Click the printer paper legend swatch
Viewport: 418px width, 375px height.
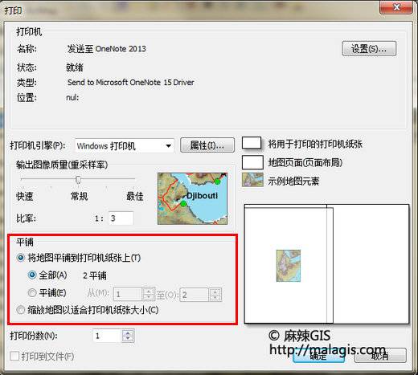[252, 143]
